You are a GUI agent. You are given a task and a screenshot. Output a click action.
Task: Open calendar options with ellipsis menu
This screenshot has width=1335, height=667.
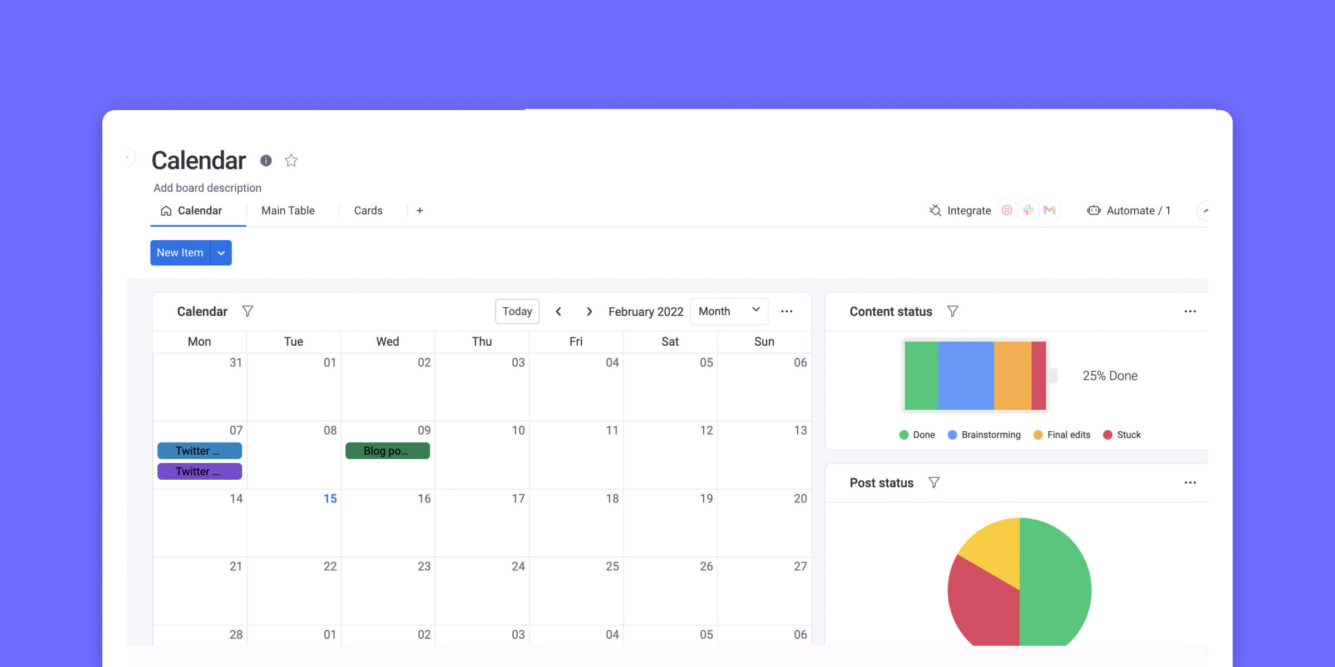point(787,311)
